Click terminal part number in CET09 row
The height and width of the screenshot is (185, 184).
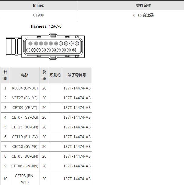[x=77, y=108]
